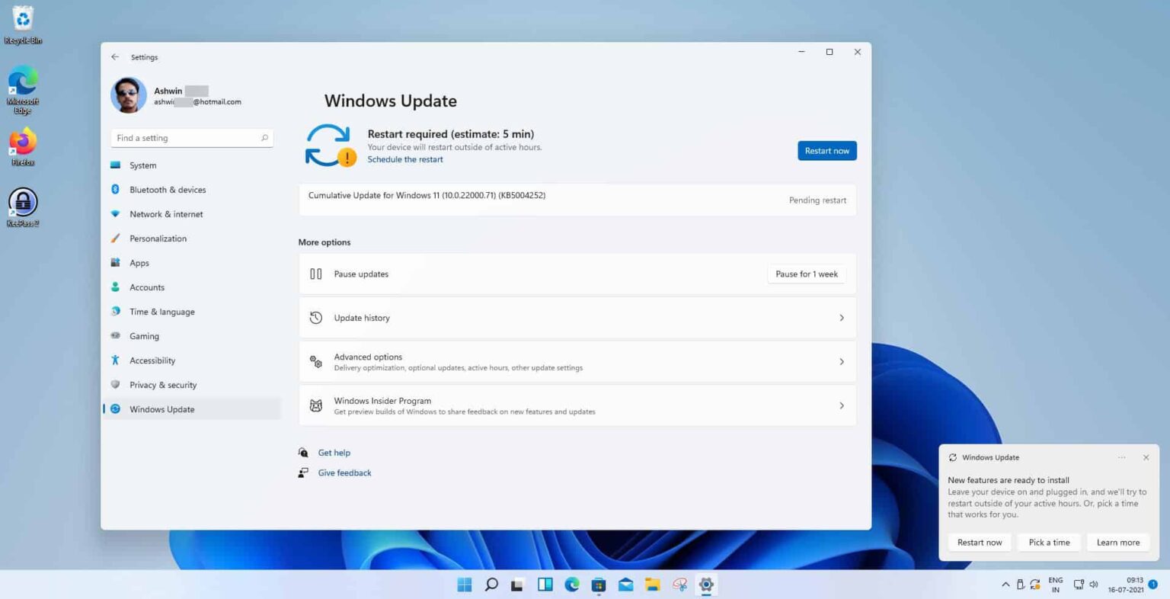Click the Schedule the restart link
This screenshot has height=599, width=1170.
point(404,159)
